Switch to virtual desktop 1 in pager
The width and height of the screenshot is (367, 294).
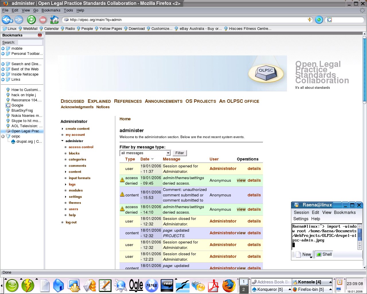(x=243, y=282)
